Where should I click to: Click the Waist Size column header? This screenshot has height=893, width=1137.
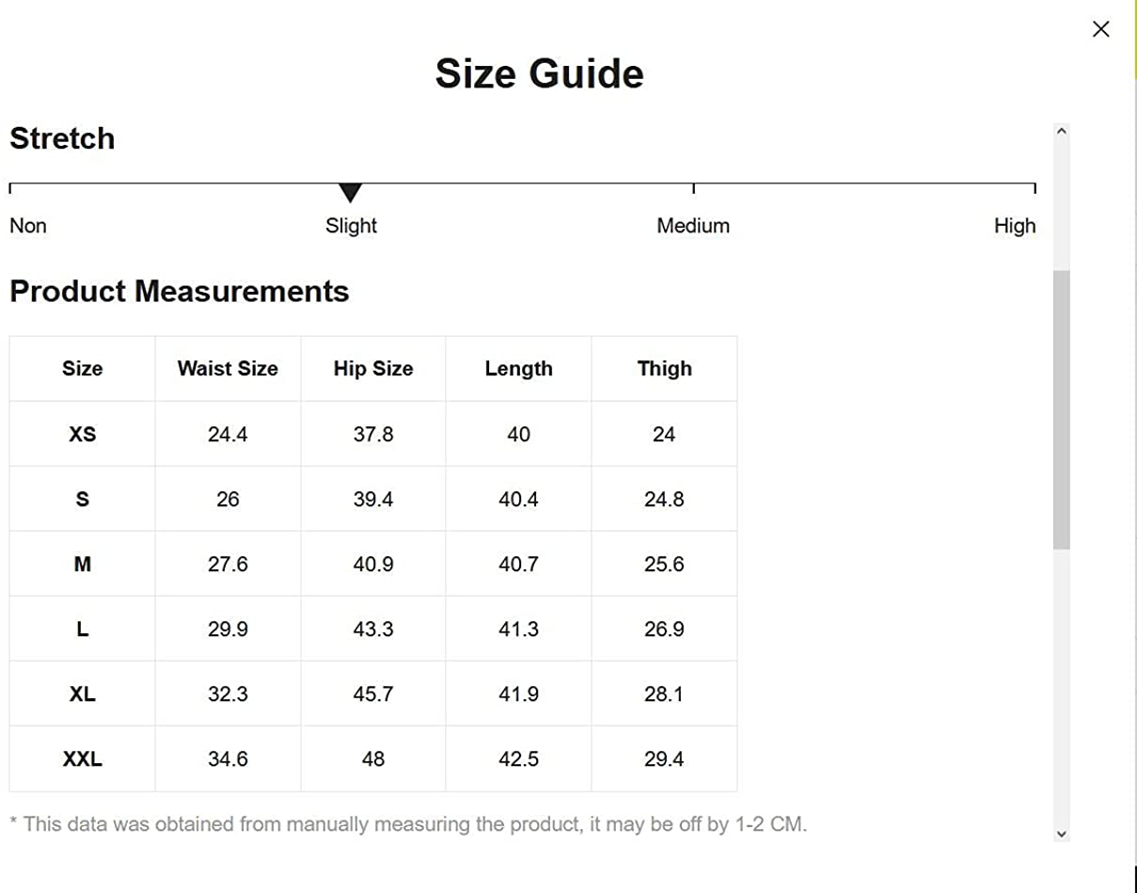[228, 369]
